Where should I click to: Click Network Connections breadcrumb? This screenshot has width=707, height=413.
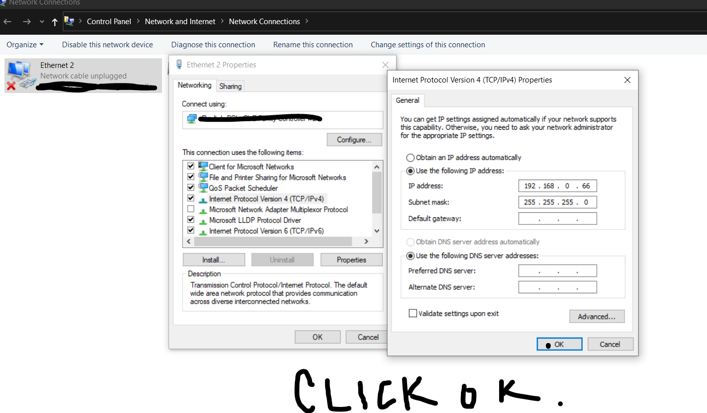pos(264,22)
